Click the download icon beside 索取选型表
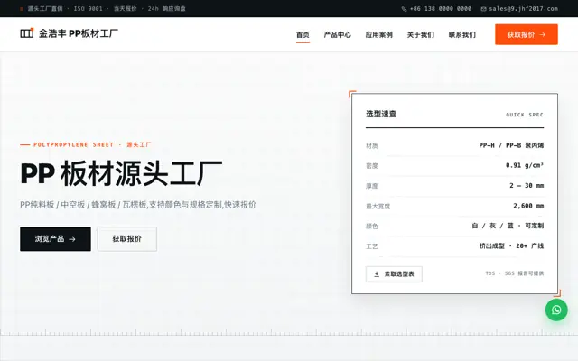Image resolution: width=578 pixels, height=361 pixels. [x=377, y=274]
